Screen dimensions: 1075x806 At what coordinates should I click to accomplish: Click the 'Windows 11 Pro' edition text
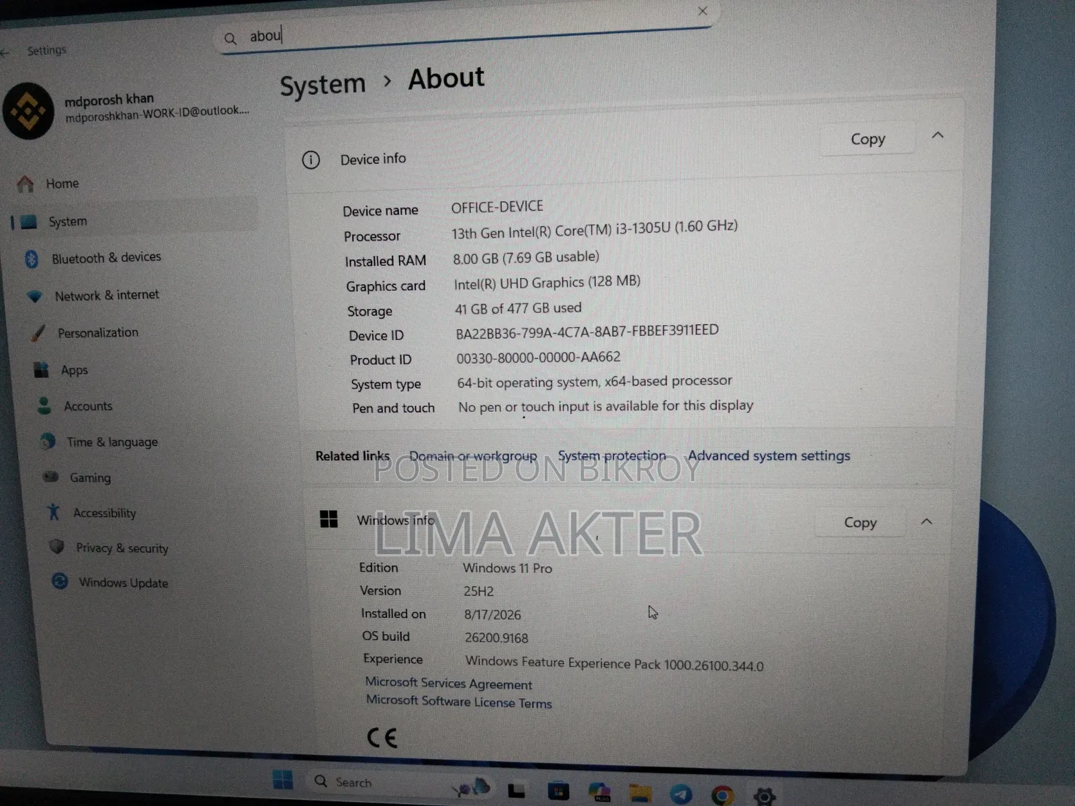coord(507,568)
